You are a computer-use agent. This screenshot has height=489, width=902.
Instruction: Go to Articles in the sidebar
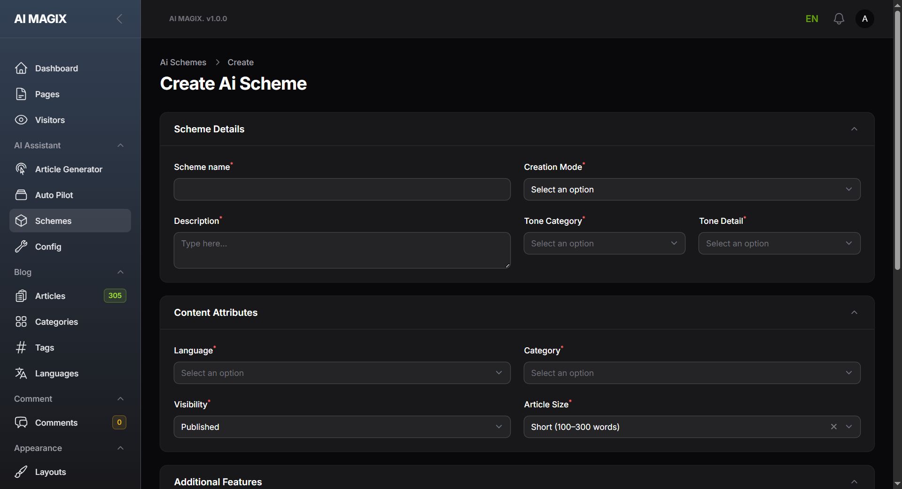pyautogui.click(x=50, y=296)
